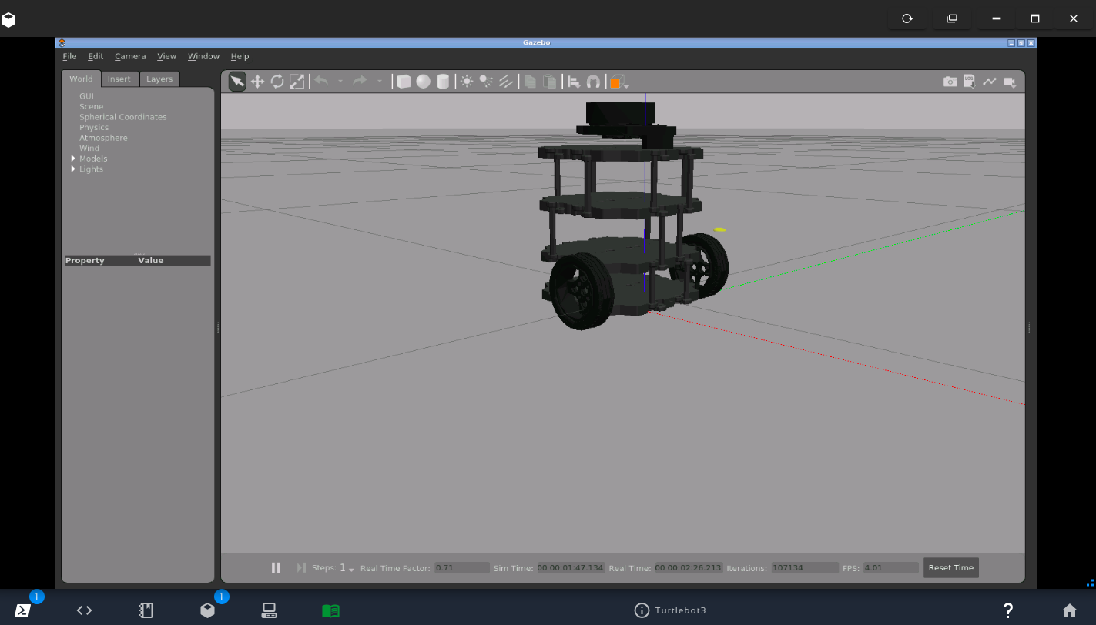This screenshot has width=1096, height=625.
Task: Enable snap mode with the magnet icon
Action: point(593,81)
